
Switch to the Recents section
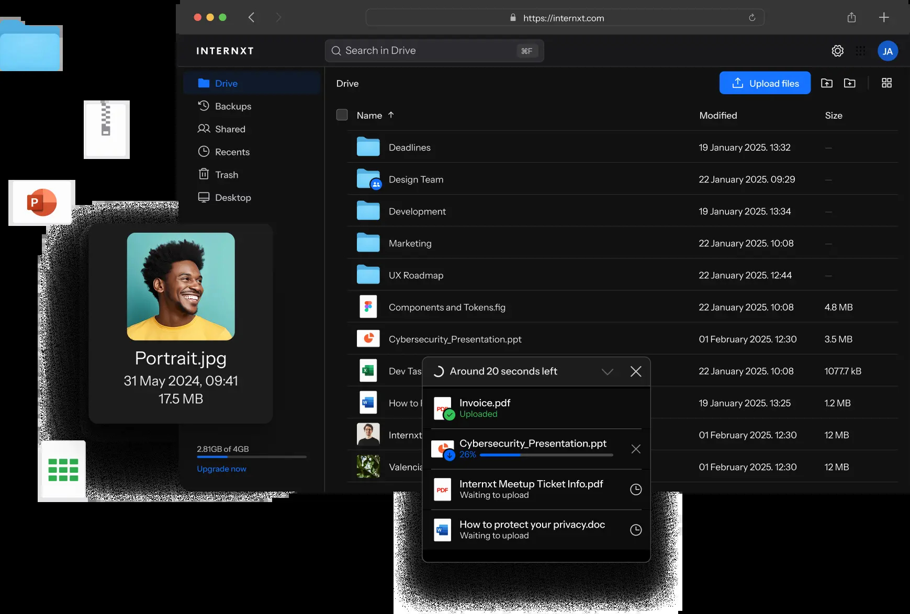[232, 152]
